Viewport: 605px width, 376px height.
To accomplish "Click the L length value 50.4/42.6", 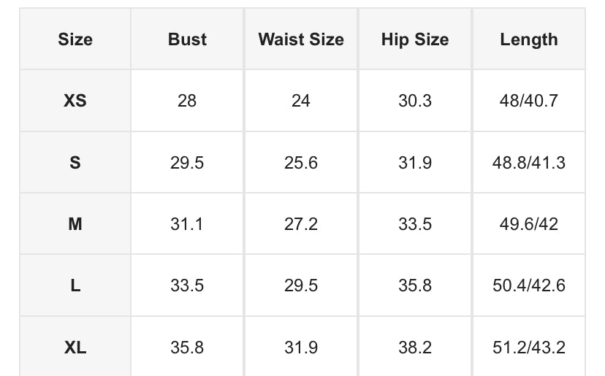I will (x=529, y=285).
